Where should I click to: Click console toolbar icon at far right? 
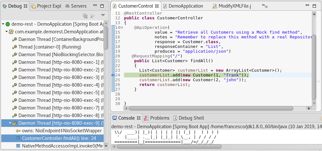click(321, 118)
